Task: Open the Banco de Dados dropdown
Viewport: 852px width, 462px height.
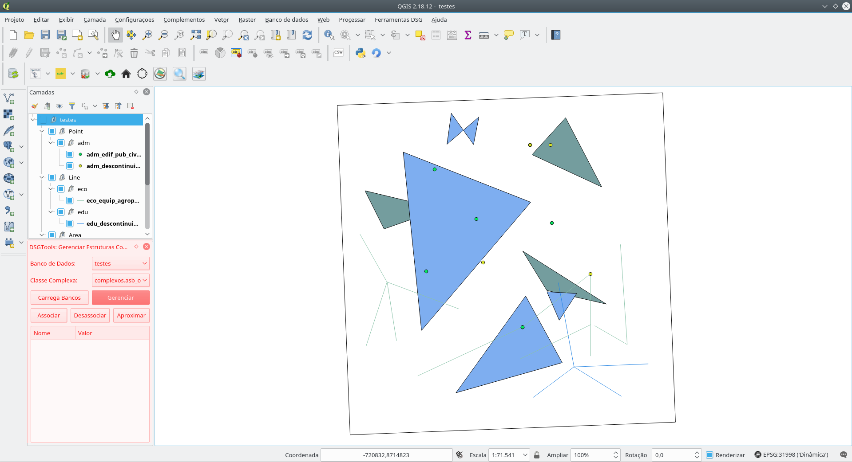Action: 121,263
